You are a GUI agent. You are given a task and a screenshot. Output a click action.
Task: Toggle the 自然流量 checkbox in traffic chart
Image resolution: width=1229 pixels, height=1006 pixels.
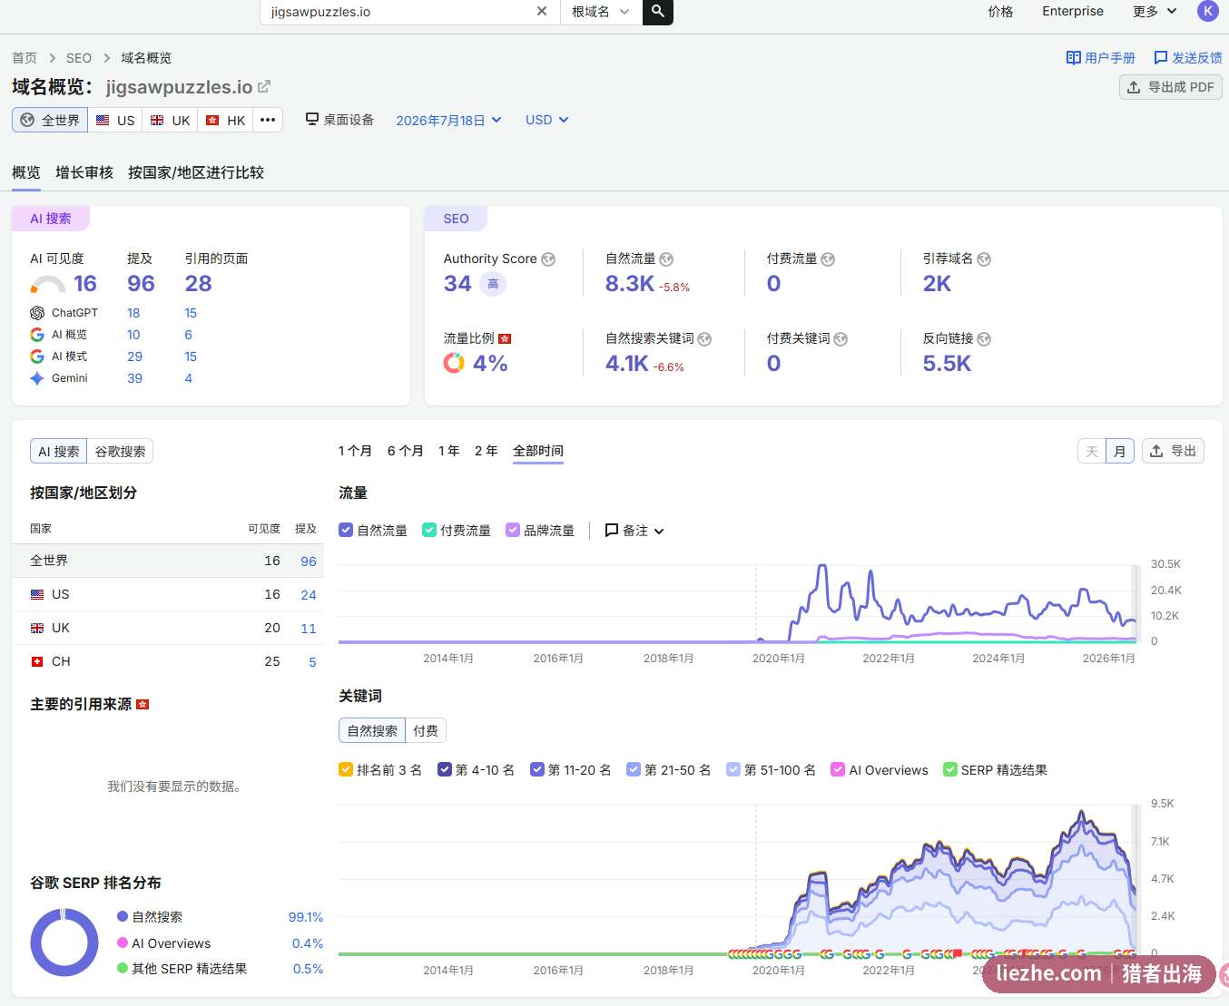pyautogui.click(x=346, y=530)
